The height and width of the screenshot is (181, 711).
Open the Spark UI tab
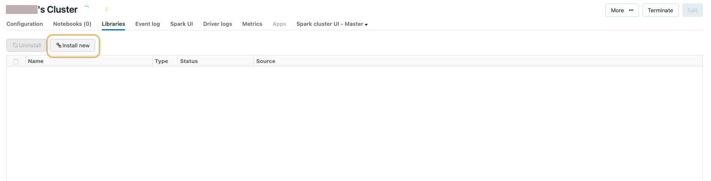click(x=182, y=24)
